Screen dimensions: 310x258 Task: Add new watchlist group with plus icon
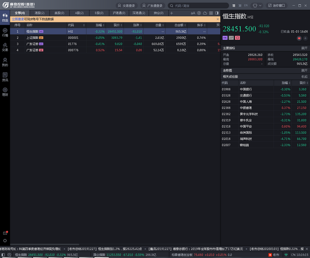point(172,13)
